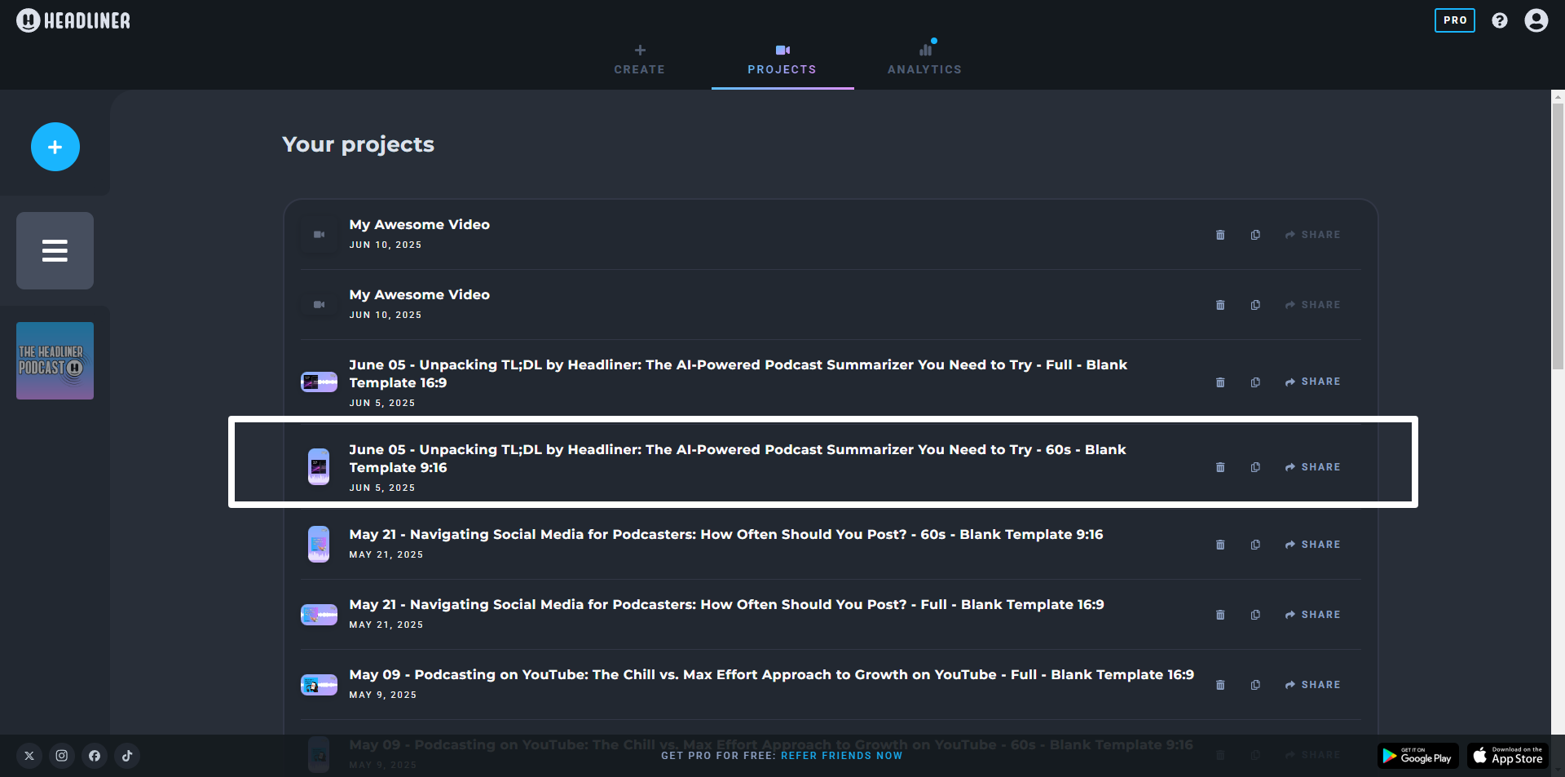Duplicate the May 21 Full 16:9 project
This screenshot has height=777, width=1565.
tap(1255, 615)
